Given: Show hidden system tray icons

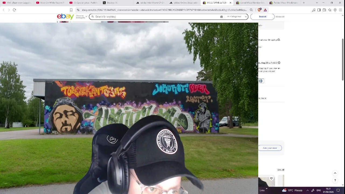Looking at the screenshot, I should (x=308, y=190).
